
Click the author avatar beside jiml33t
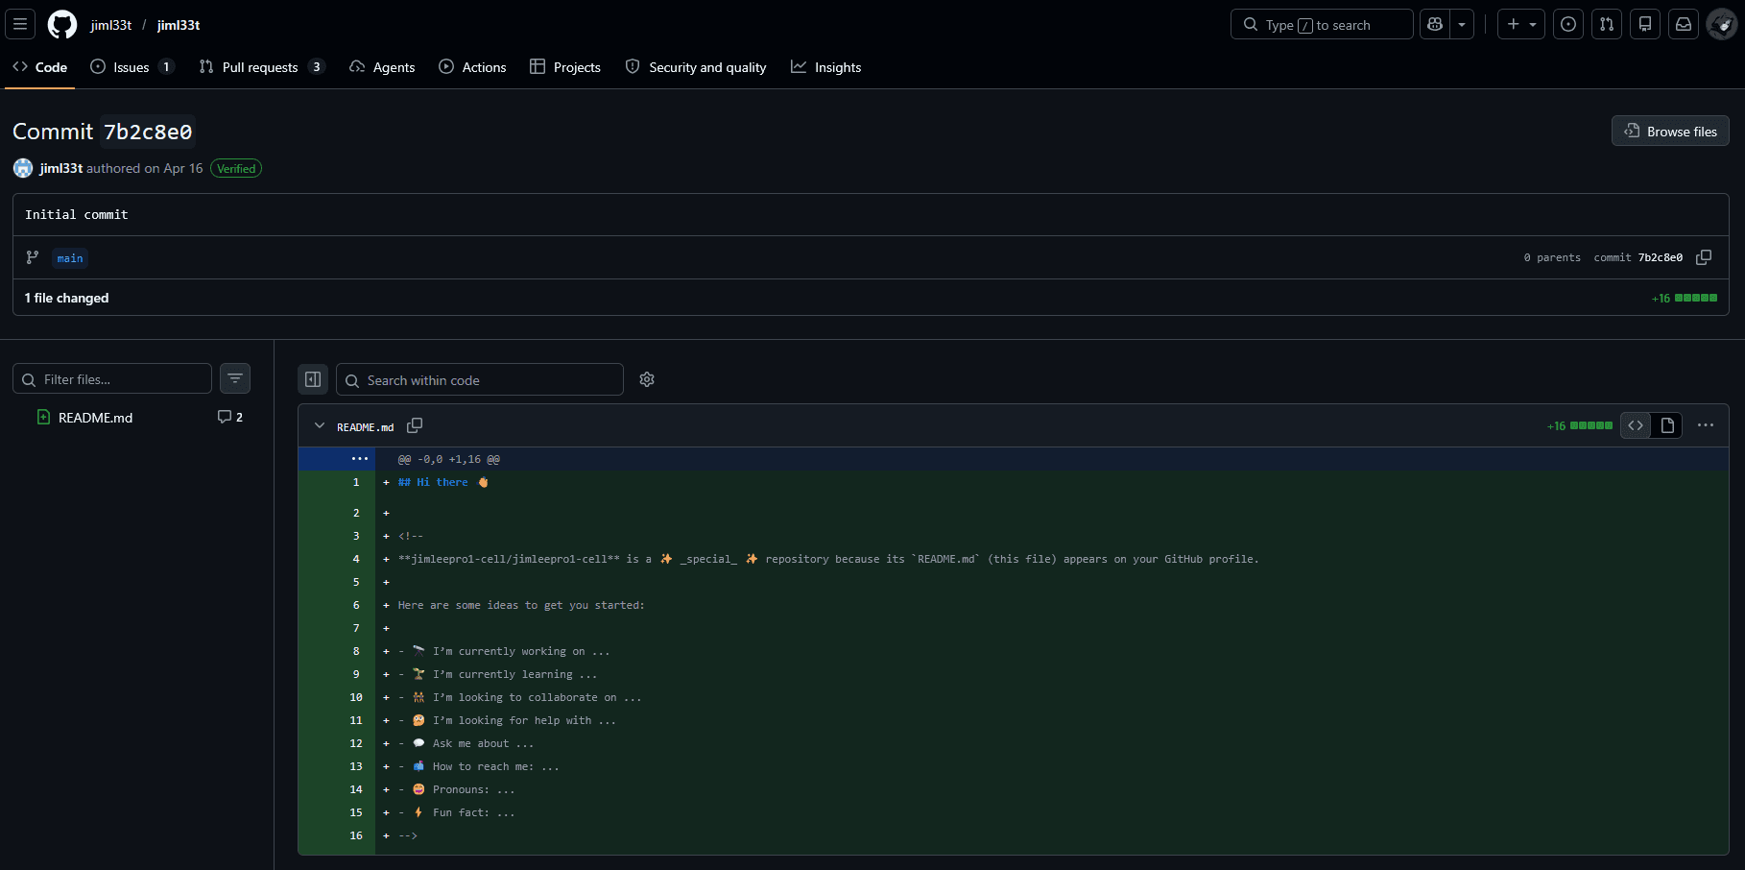point(23,168)
